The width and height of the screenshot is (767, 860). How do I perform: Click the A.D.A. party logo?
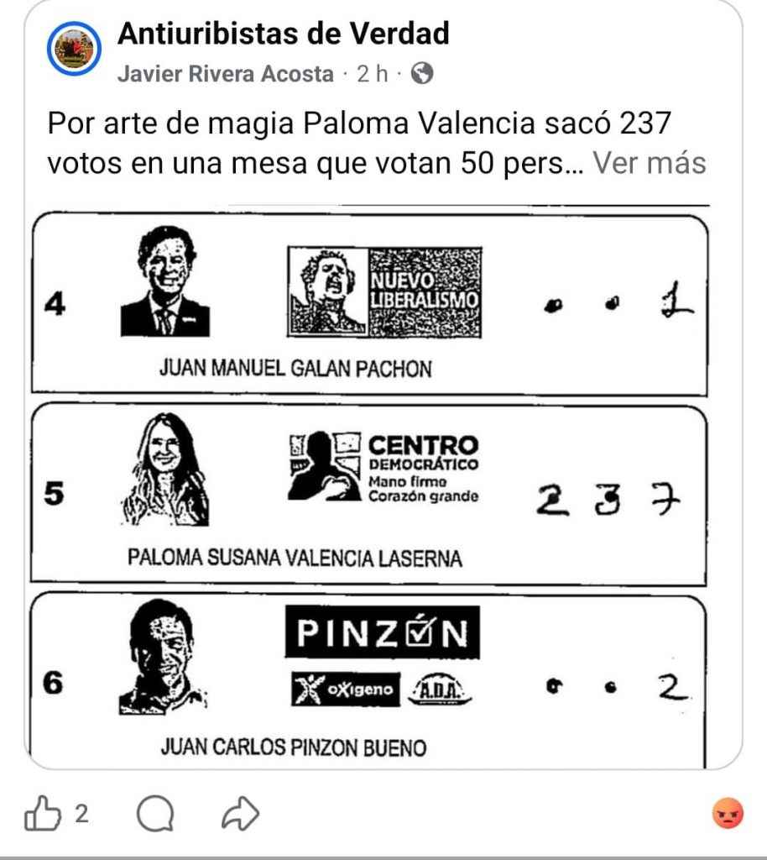coord(440,690)
